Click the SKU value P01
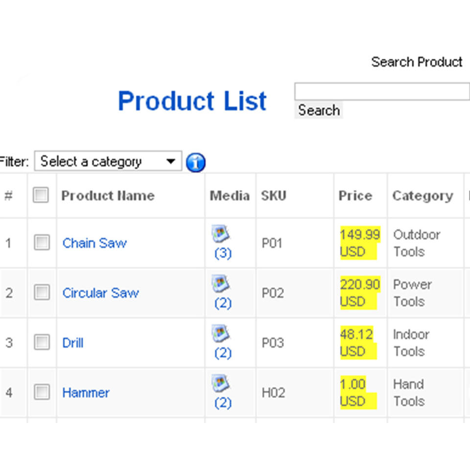470x470 pixels. click(272, 243)
